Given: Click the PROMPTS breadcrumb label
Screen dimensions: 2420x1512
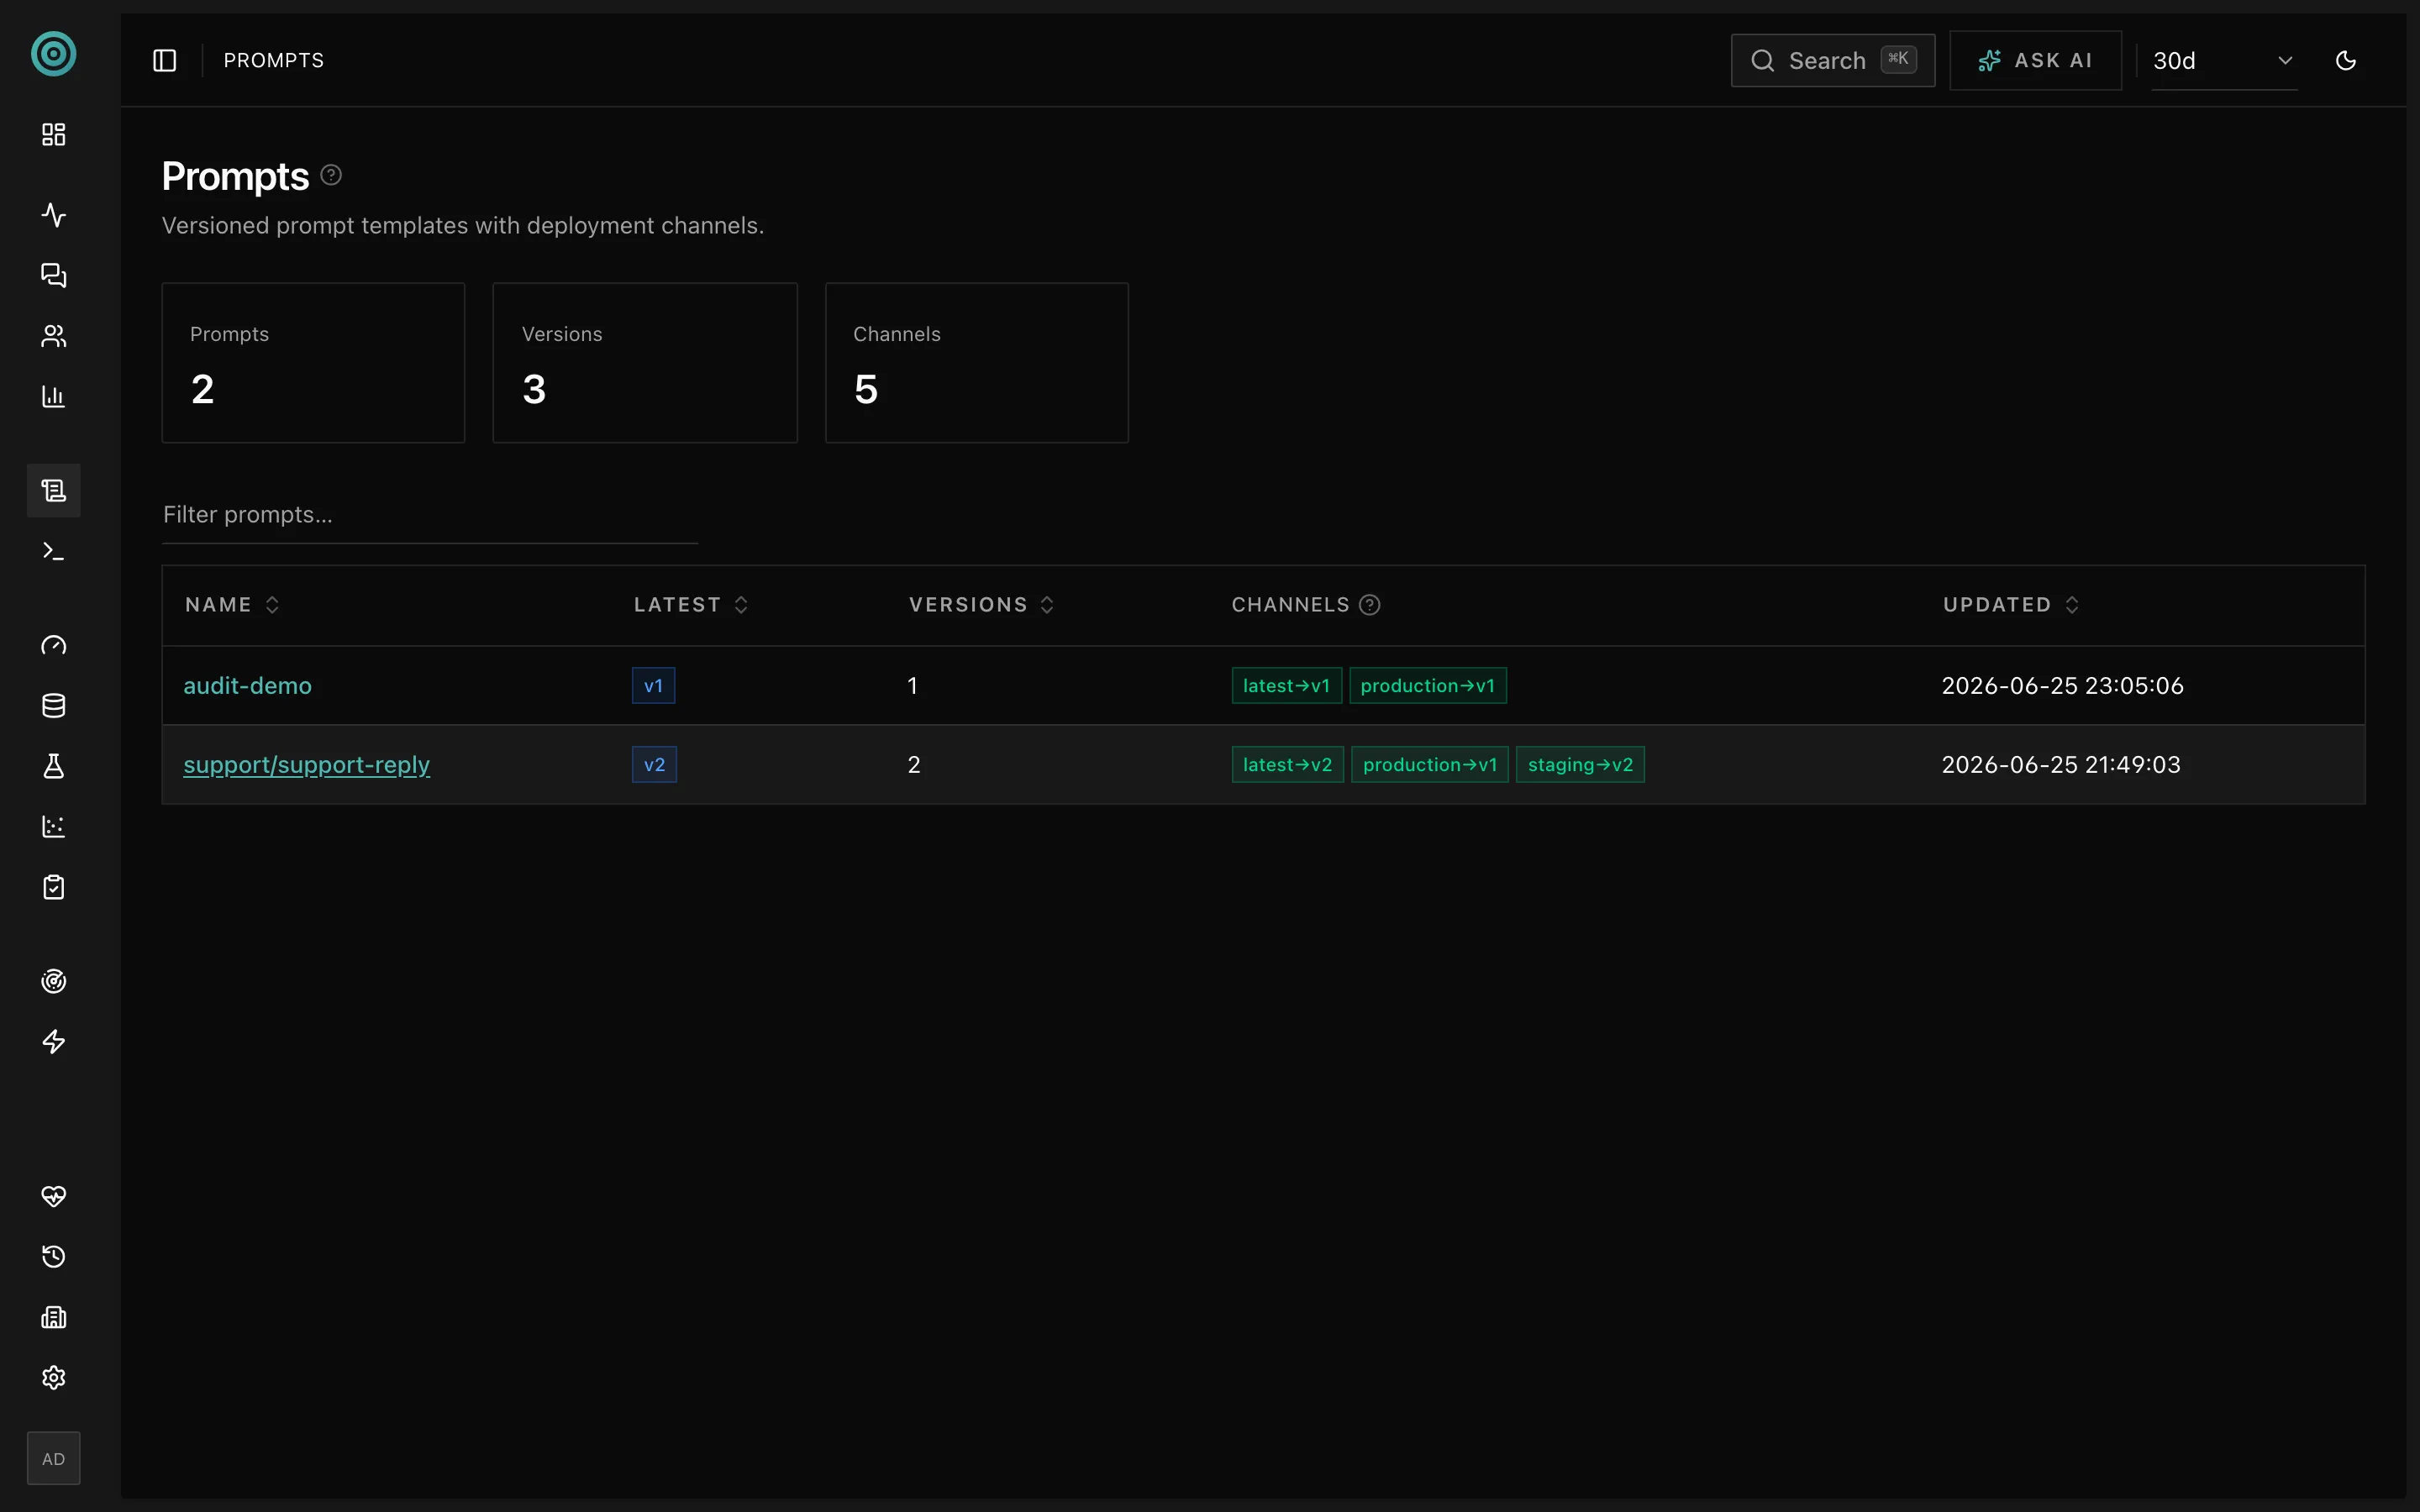Looking at the screenshot, I should click(x=273, y=60).
